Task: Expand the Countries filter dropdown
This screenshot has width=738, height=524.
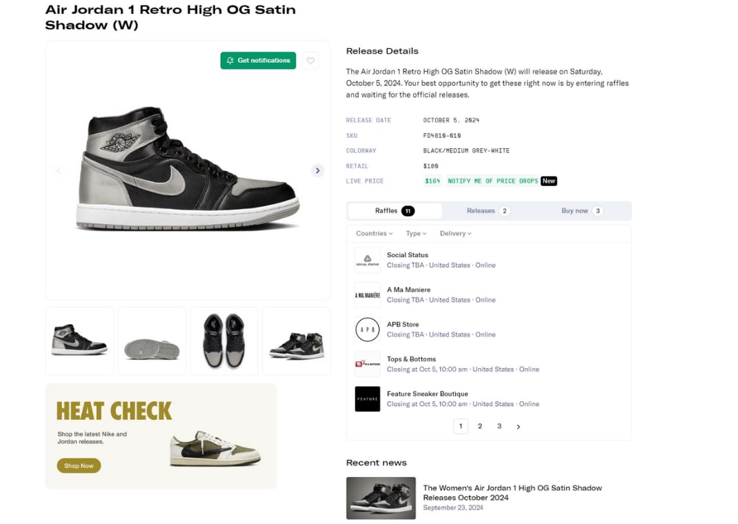Action: (374, 234)
